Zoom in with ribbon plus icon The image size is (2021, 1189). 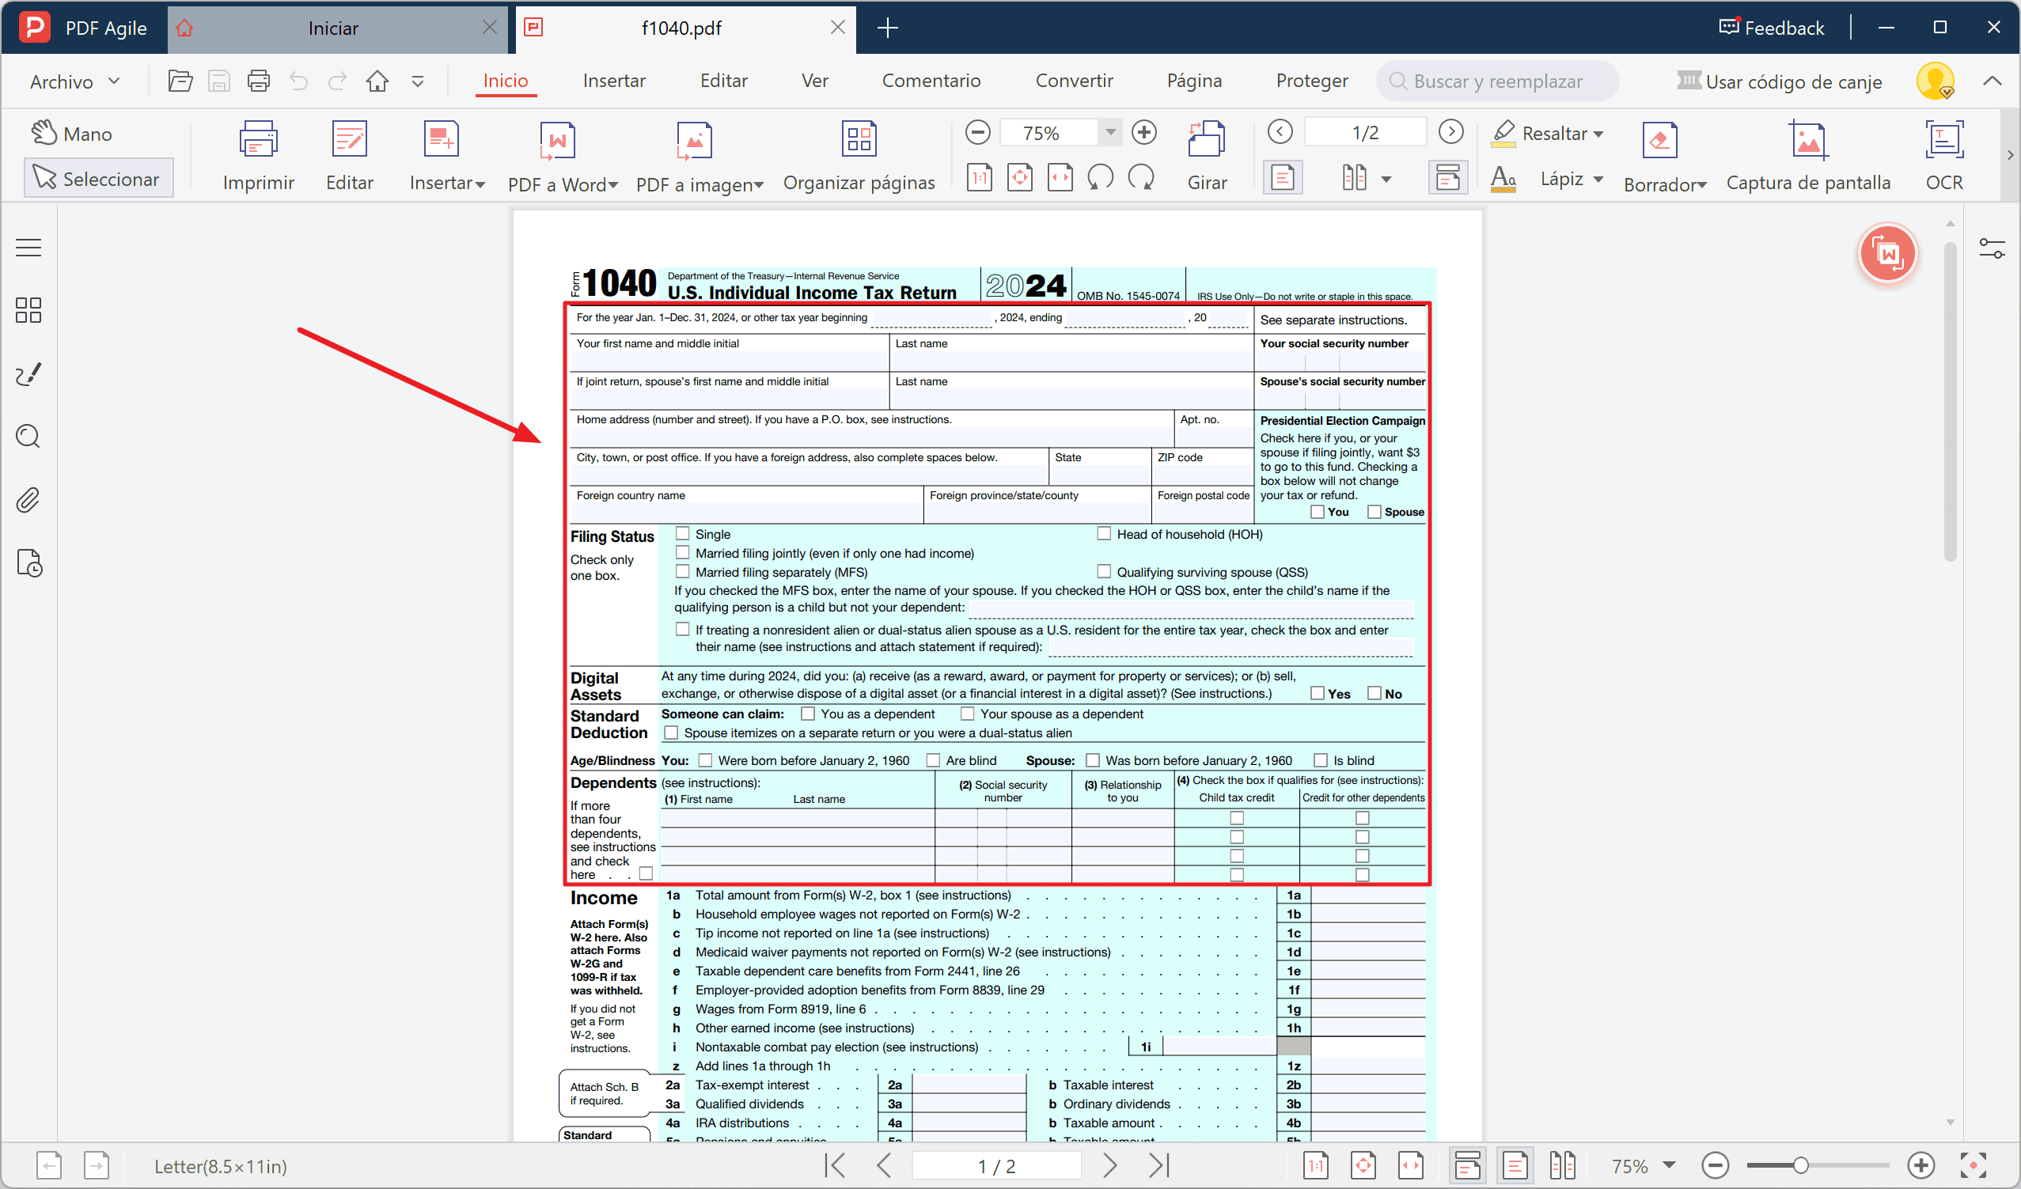point(1143,132)
